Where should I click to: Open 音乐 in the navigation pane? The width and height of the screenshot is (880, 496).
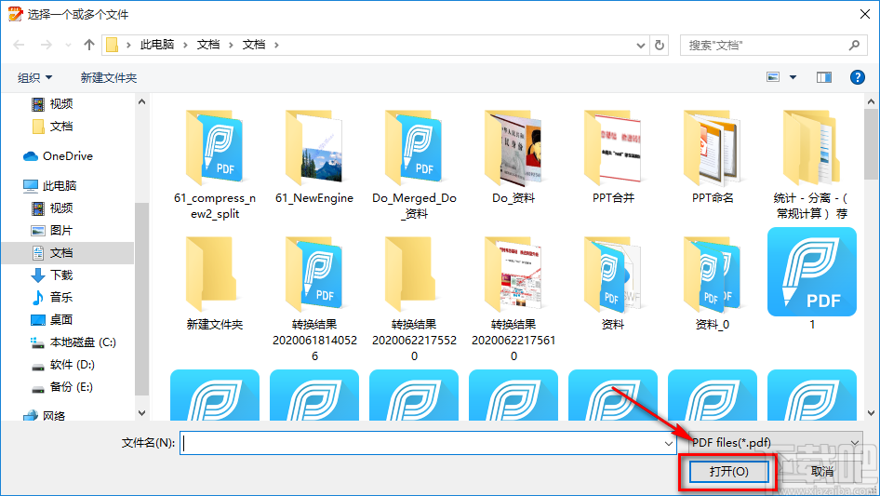pyautogui.click(x=52, y=297)
